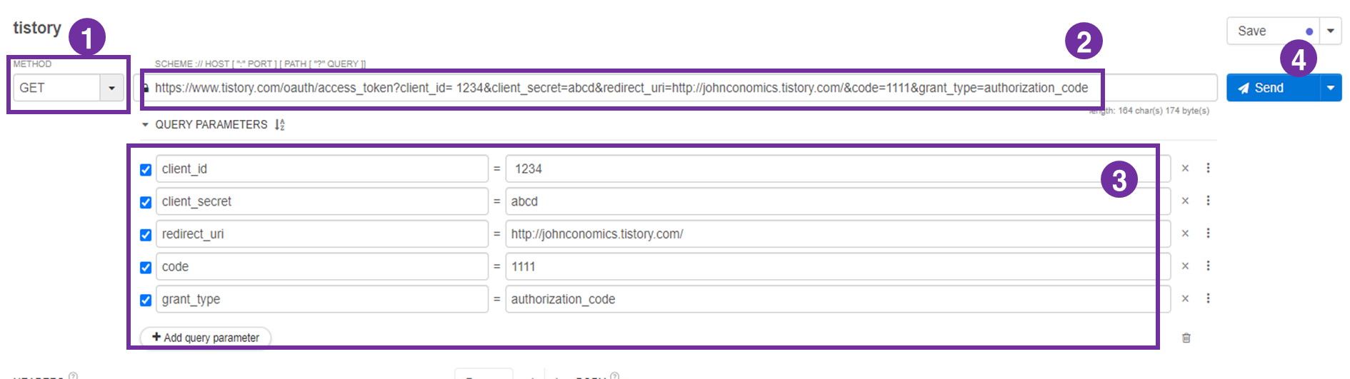Viewport: 1350px width, 379px height.
Task: Edit the authorization_code value field
Action: pos(838,299)
